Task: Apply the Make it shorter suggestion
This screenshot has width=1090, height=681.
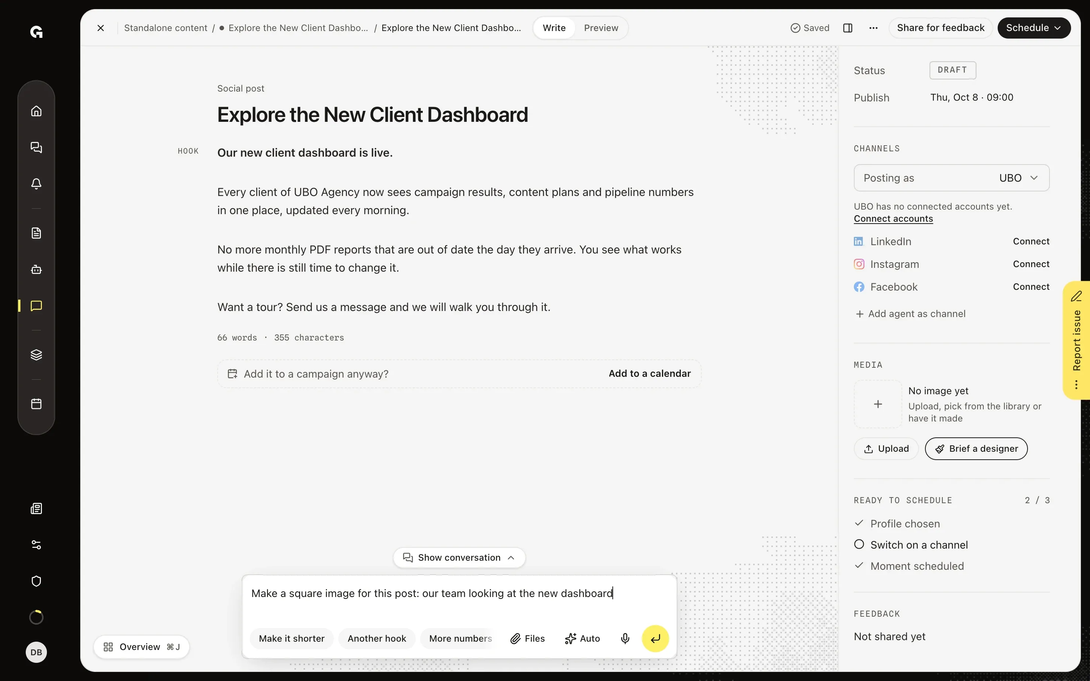Action: click(x=291, y=638)
